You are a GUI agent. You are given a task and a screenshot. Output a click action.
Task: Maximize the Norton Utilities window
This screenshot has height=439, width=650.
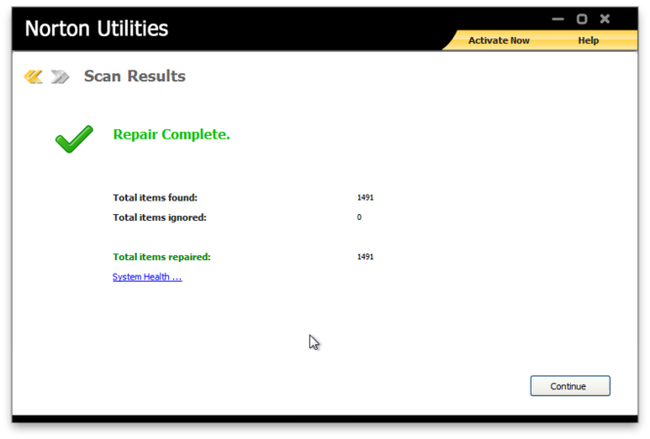click(582, 20)
